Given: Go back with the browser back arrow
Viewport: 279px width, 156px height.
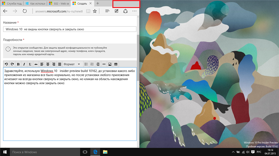Looking at the screenshot, I should [5, 11].
